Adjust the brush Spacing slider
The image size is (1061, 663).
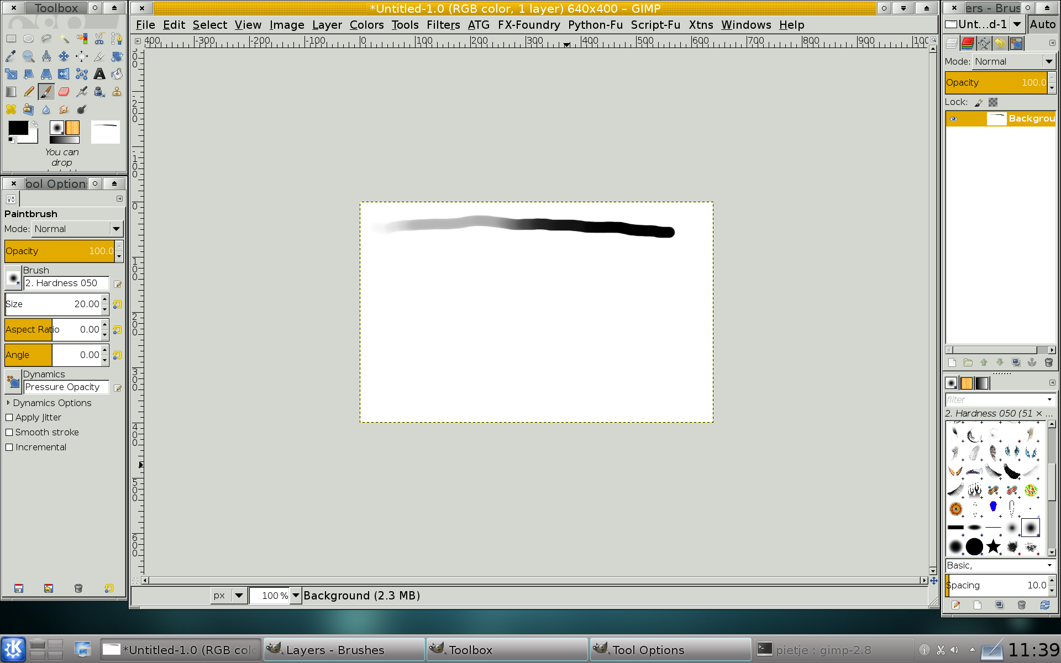pos(996,585)
